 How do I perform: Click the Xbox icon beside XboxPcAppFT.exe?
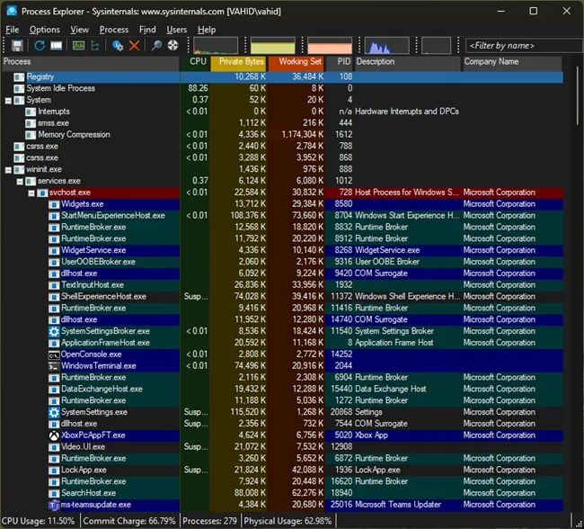54,435
